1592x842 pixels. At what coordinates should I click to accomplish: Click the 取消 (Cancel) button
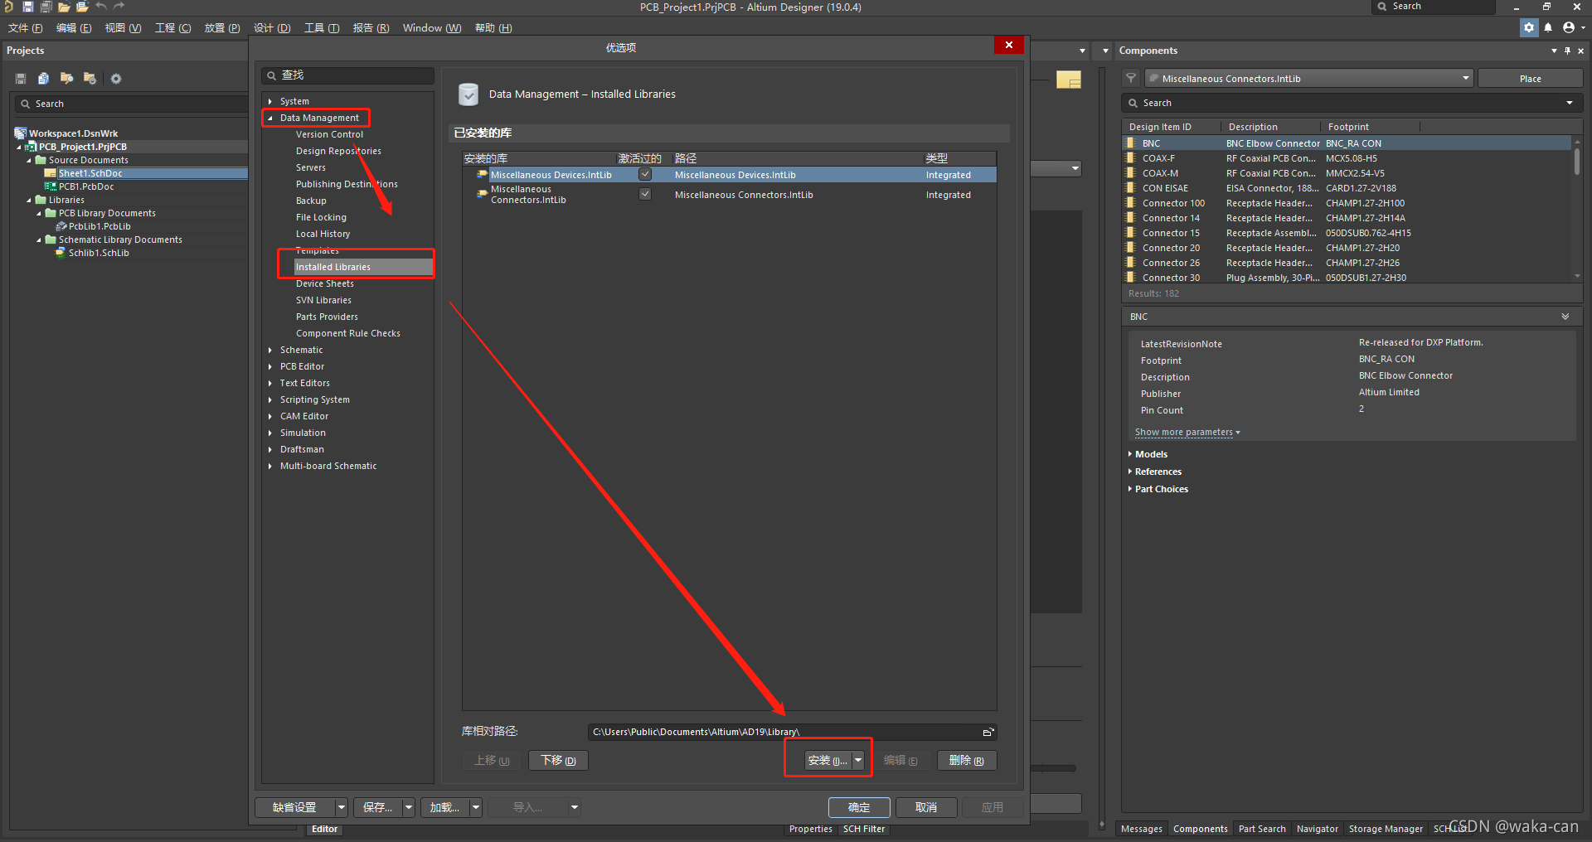[x=926, y=807]
